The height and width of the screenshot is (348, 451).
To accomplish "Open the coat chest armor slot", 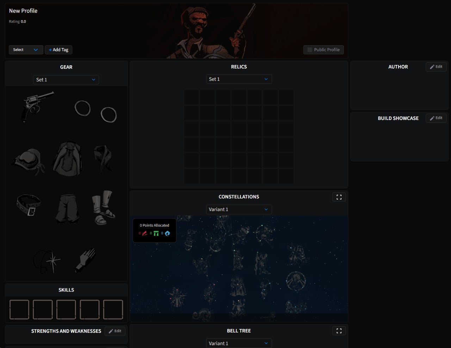I will (67, 159).
